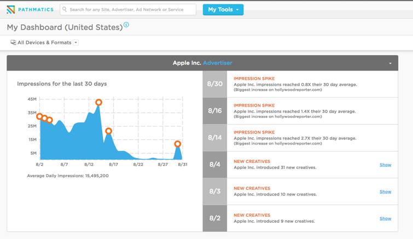The height and width of the screenshot is (239, 413).
Task: Open the Advertiser link in header
Action: (218, 63)
